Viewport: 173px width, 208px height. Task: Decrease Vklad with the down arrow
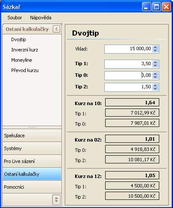point(155,51)
